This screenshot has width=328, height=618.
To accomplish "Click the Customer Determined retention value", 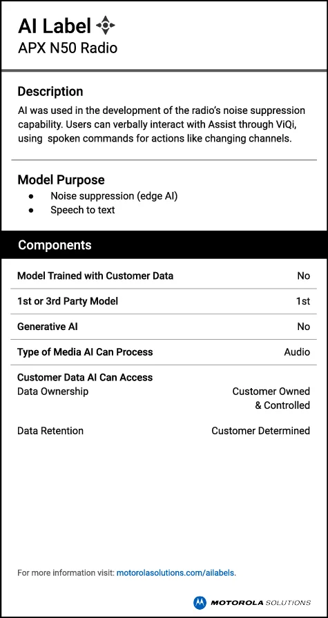I will (x=260, y=431).
